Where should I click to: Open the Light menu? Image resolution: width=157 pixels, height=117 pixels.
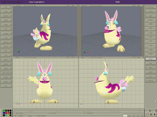coord(151,16)
